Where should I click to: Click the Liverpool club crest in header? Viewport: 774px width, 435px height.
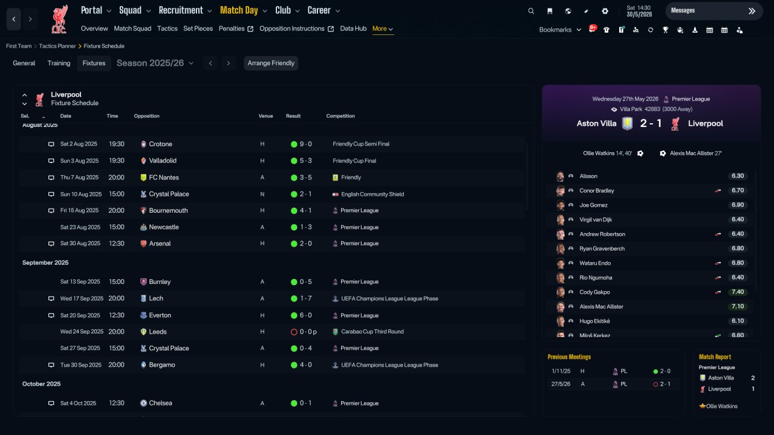[x=59, y=19]
